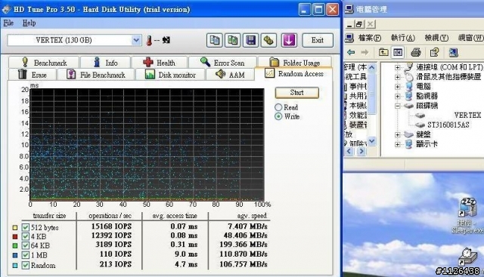
Task: Open the options wrench icon
Action: (268, 40)
